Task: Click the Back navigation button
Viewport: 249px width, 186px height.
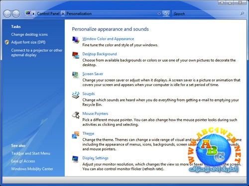Action: click(x=7, y=14)
